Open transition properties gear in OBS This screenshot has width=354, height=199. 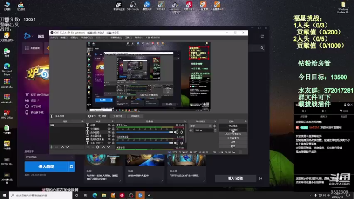click(x=215, y=126)
